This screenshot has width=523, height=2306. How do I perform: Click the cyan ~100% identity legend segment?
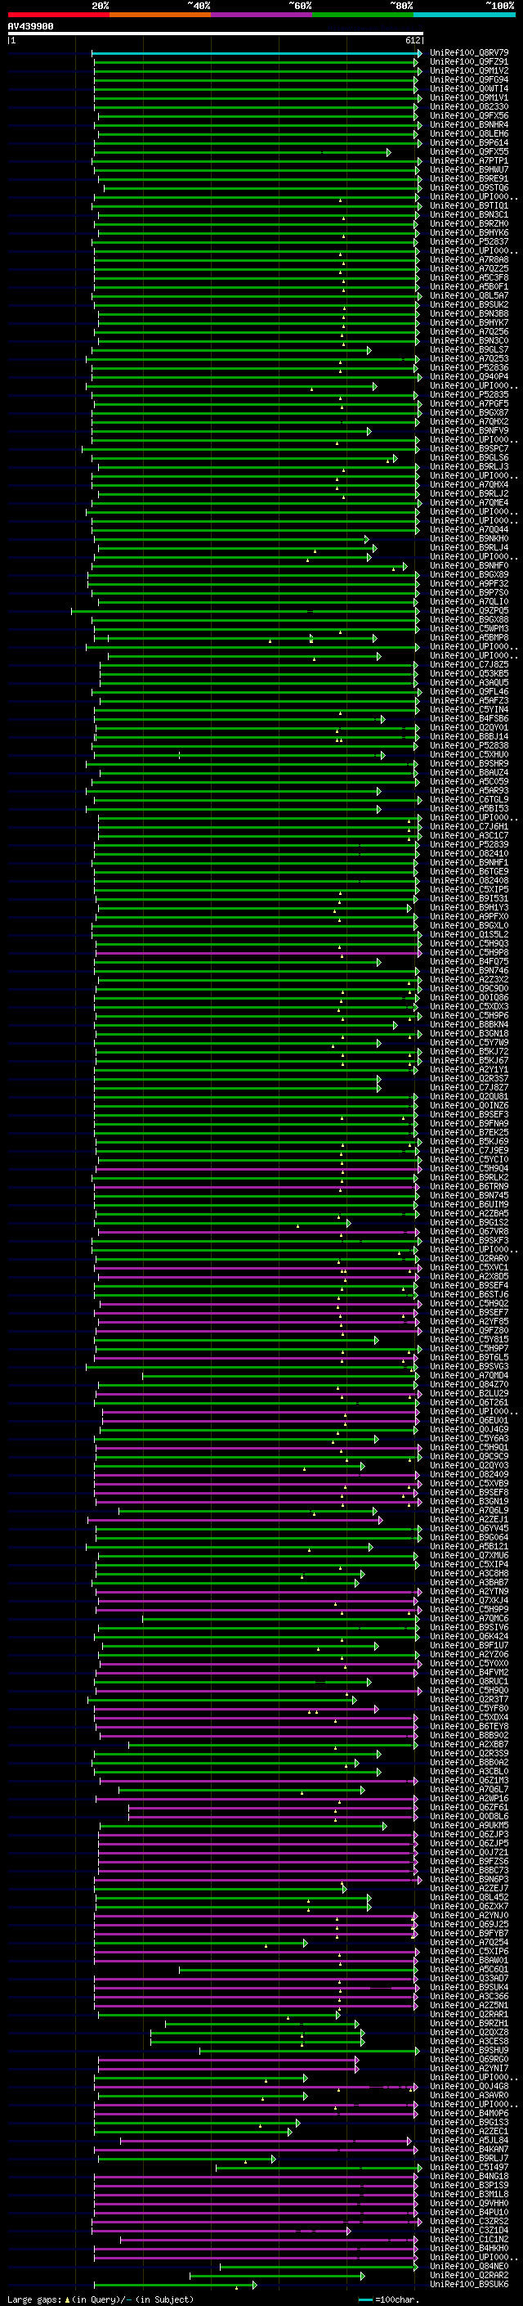[464, 15]
